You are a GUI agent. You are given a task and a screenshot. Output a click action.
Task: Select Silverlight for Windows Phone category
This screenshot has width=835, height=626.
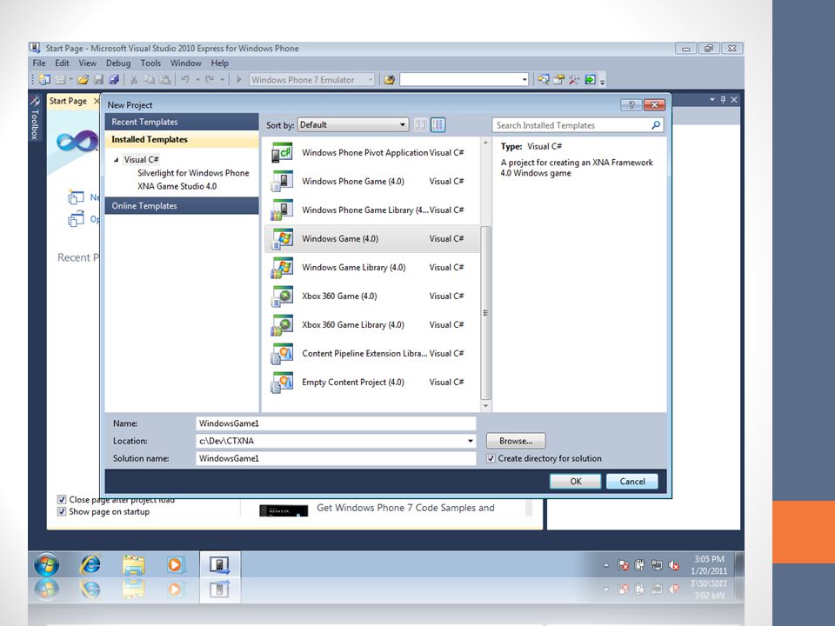pos(193,173)
